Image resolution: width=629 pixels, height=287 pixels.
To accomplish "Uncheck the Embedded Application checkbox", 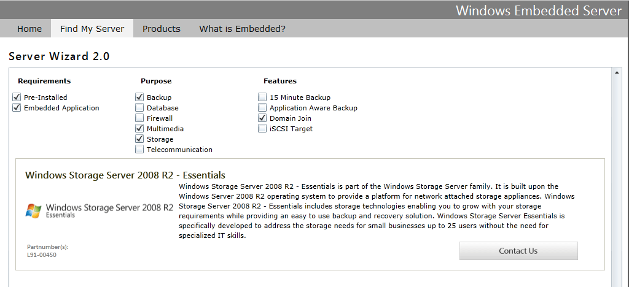I will click(x=17, y=108).
